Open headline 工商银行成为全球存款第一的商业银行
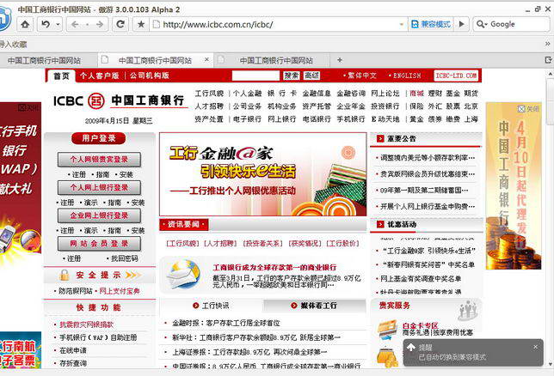This screenshot has height=376, width=554. pyautogui.click(x=274, y=267)
